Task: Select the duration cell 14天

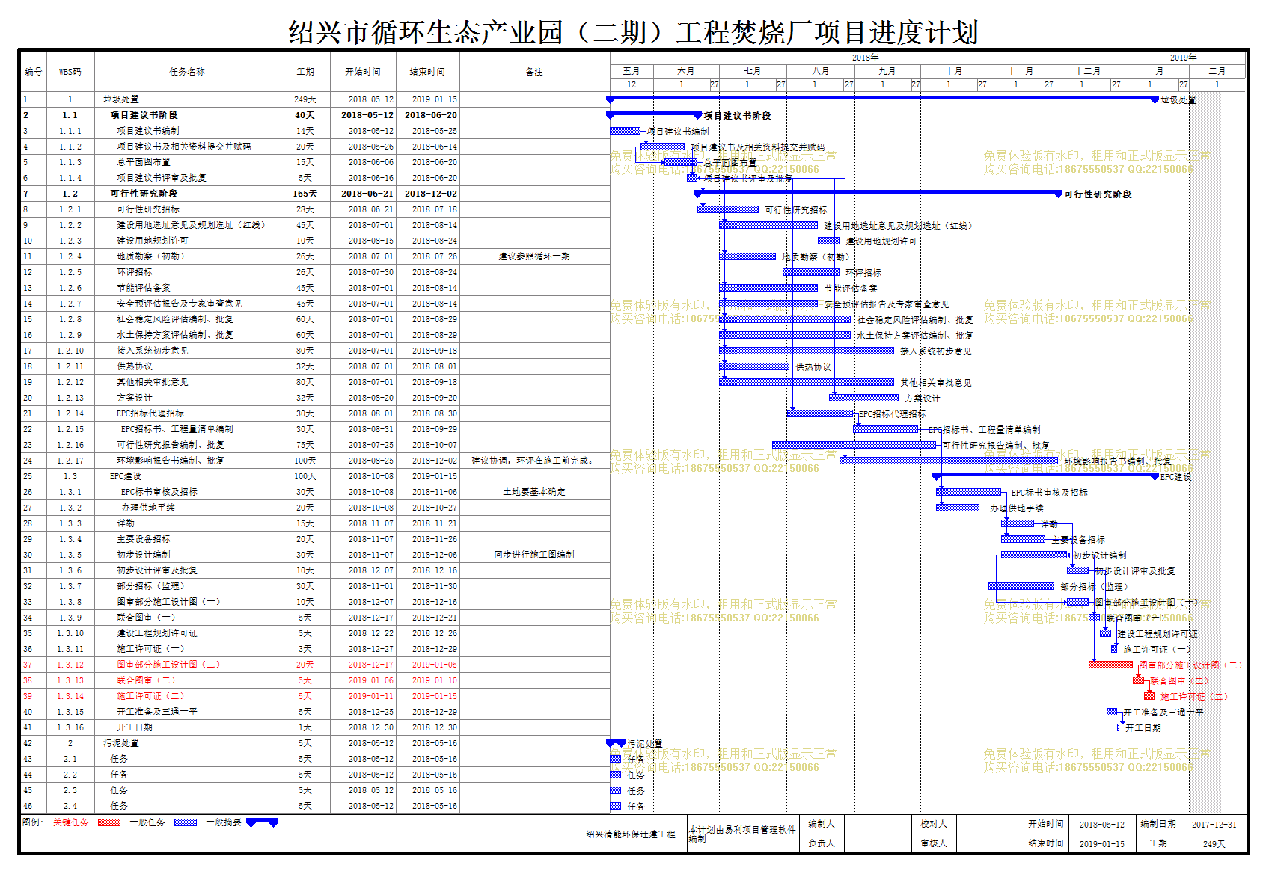Action: click(x=305, y=131)
